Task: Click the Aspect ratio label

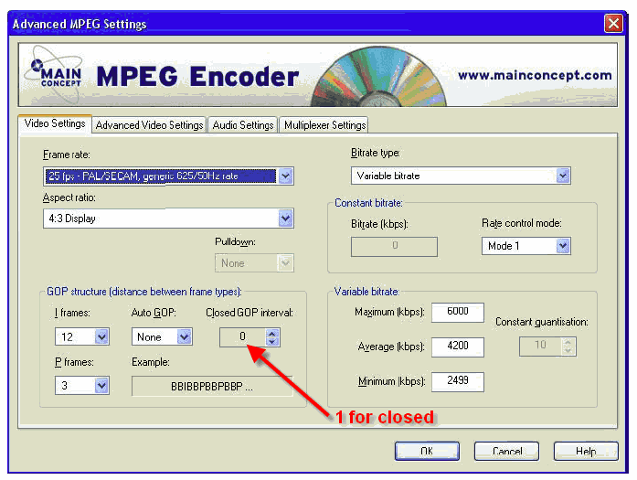Action: (x=69, y=197)
